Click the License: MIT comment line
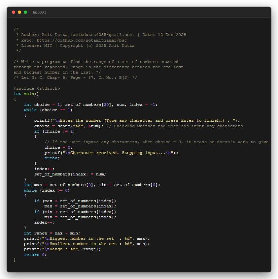278x279 pixels. [x=75, y=46]
